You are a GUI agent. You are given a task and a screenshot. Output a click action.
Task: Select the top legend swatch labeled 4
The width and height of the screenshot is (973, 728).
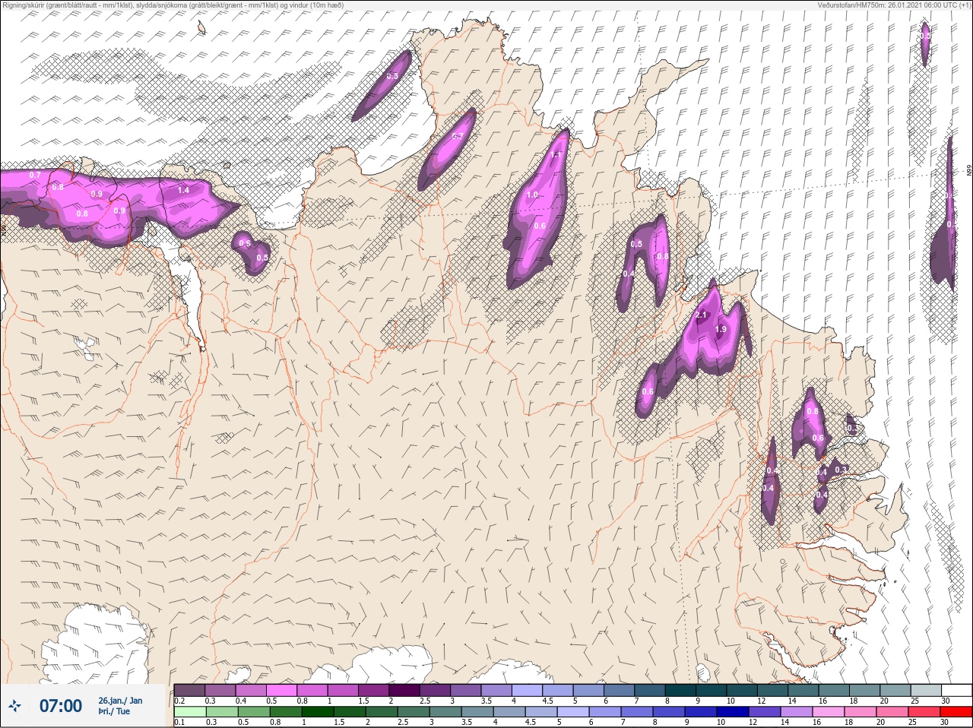tap(528, 690)
